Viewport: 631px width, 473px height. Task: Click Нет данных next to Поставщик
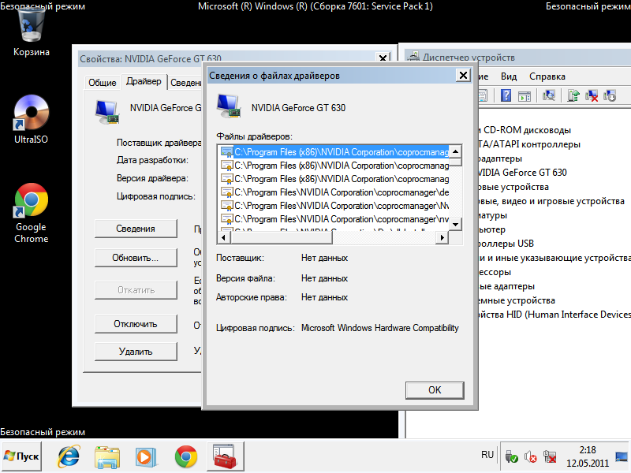[324, 258]
